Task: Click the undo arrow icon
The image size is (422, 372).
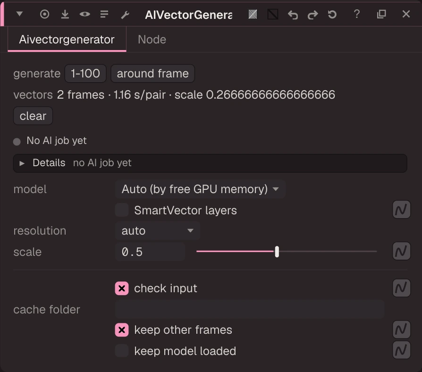Action: 293,15
